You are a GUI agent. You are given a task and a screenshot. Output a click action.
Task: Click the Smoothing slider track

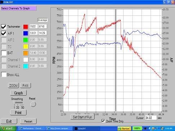[x=19, y=103]
